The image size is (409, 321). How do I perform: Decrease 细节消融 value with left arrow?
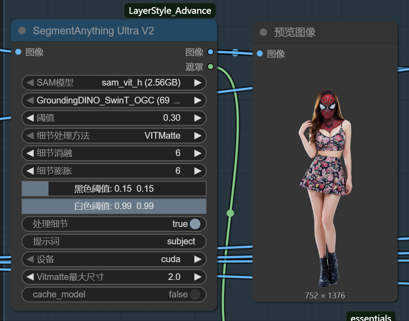(30, 153)
